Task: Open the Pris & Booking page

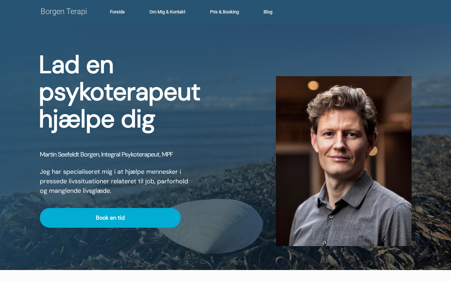Action: pos(224,12)
